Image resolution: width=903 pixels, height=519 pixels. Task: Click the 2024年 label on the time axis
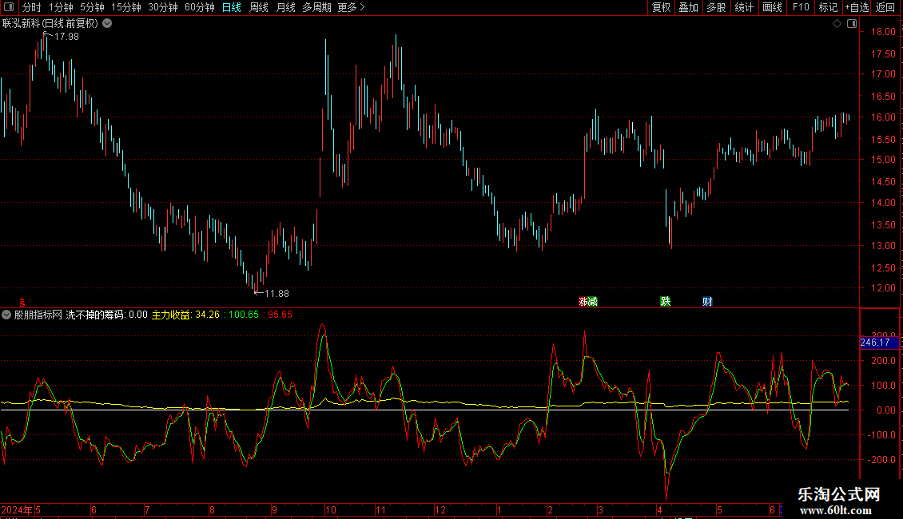(x=17, y=509)
